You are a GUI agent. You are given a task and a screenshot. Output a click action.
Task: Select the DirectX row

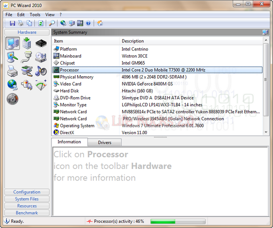click(x=157, y=133)
